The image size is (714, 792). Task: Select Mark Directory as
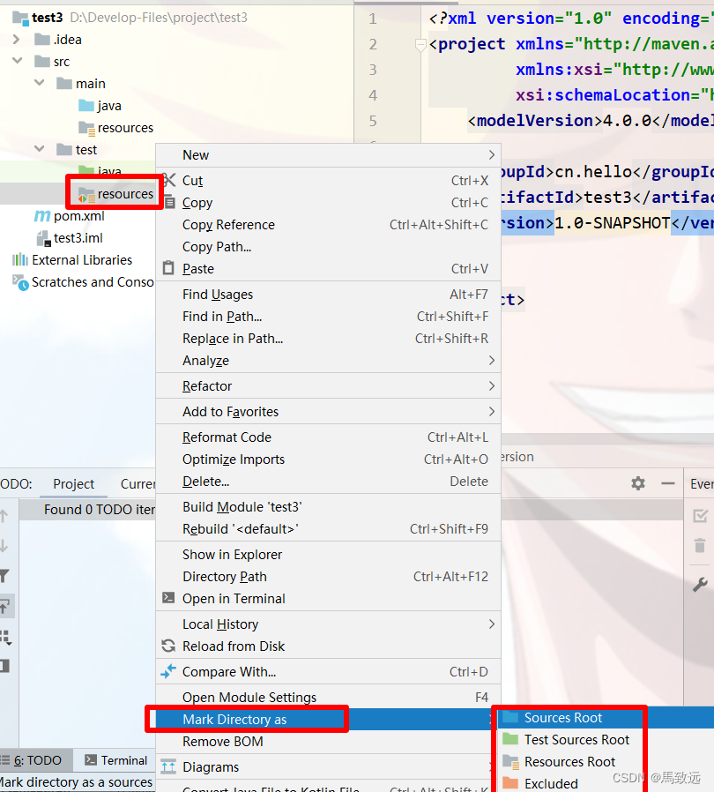328,720
